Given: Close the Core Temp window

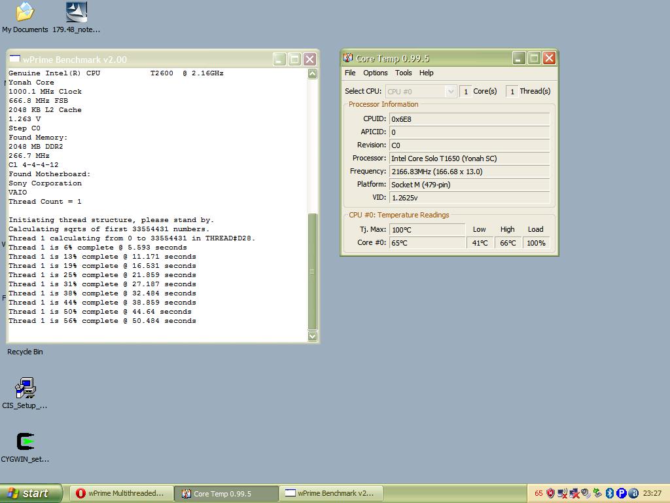Looking at the screenshot, I should (549, 58).
